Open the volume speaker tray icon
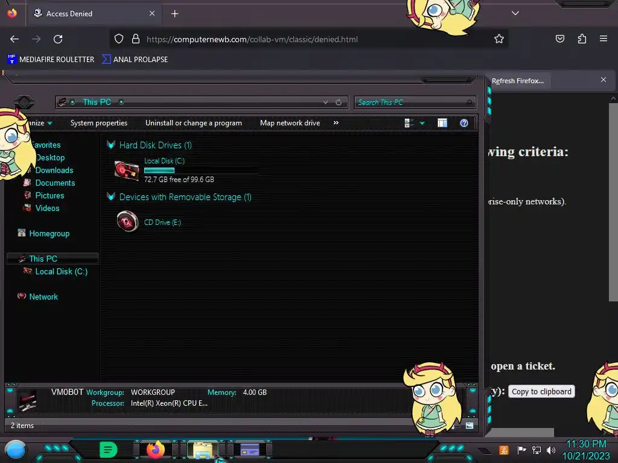 click(551, 450)
